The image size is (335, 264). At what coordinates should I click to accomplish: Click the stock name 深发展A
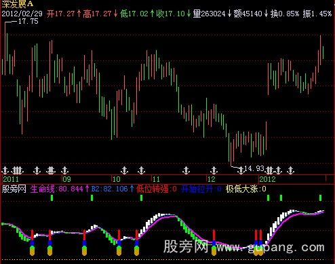coord(17,4)
